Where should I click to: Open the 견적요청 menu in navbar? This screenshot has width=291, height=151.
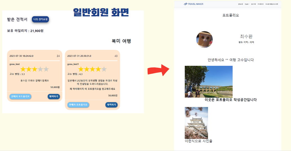point(241,4)
